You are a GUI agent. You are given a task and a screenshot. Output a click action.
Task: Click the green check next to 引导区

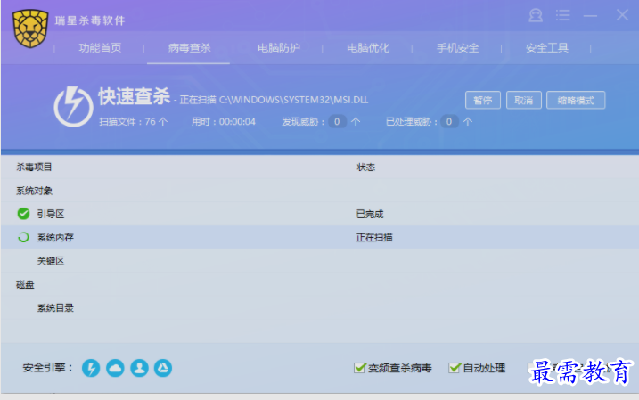[x=24, y=214]
